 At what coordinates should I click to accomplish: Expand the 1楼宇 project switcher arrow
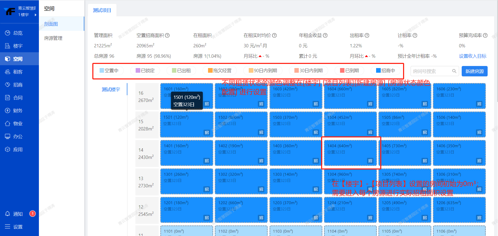(x=36, y=15)
